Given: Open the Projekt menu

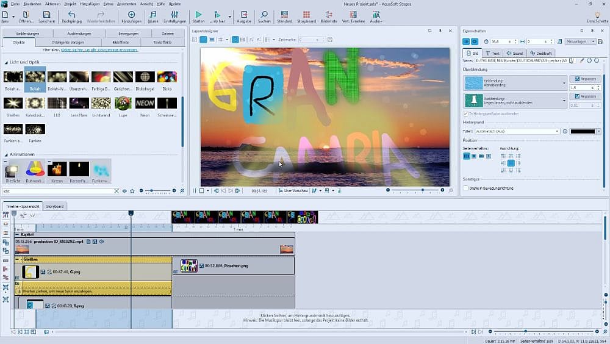Looking at the screenshot, I should [x=70, y=4].
